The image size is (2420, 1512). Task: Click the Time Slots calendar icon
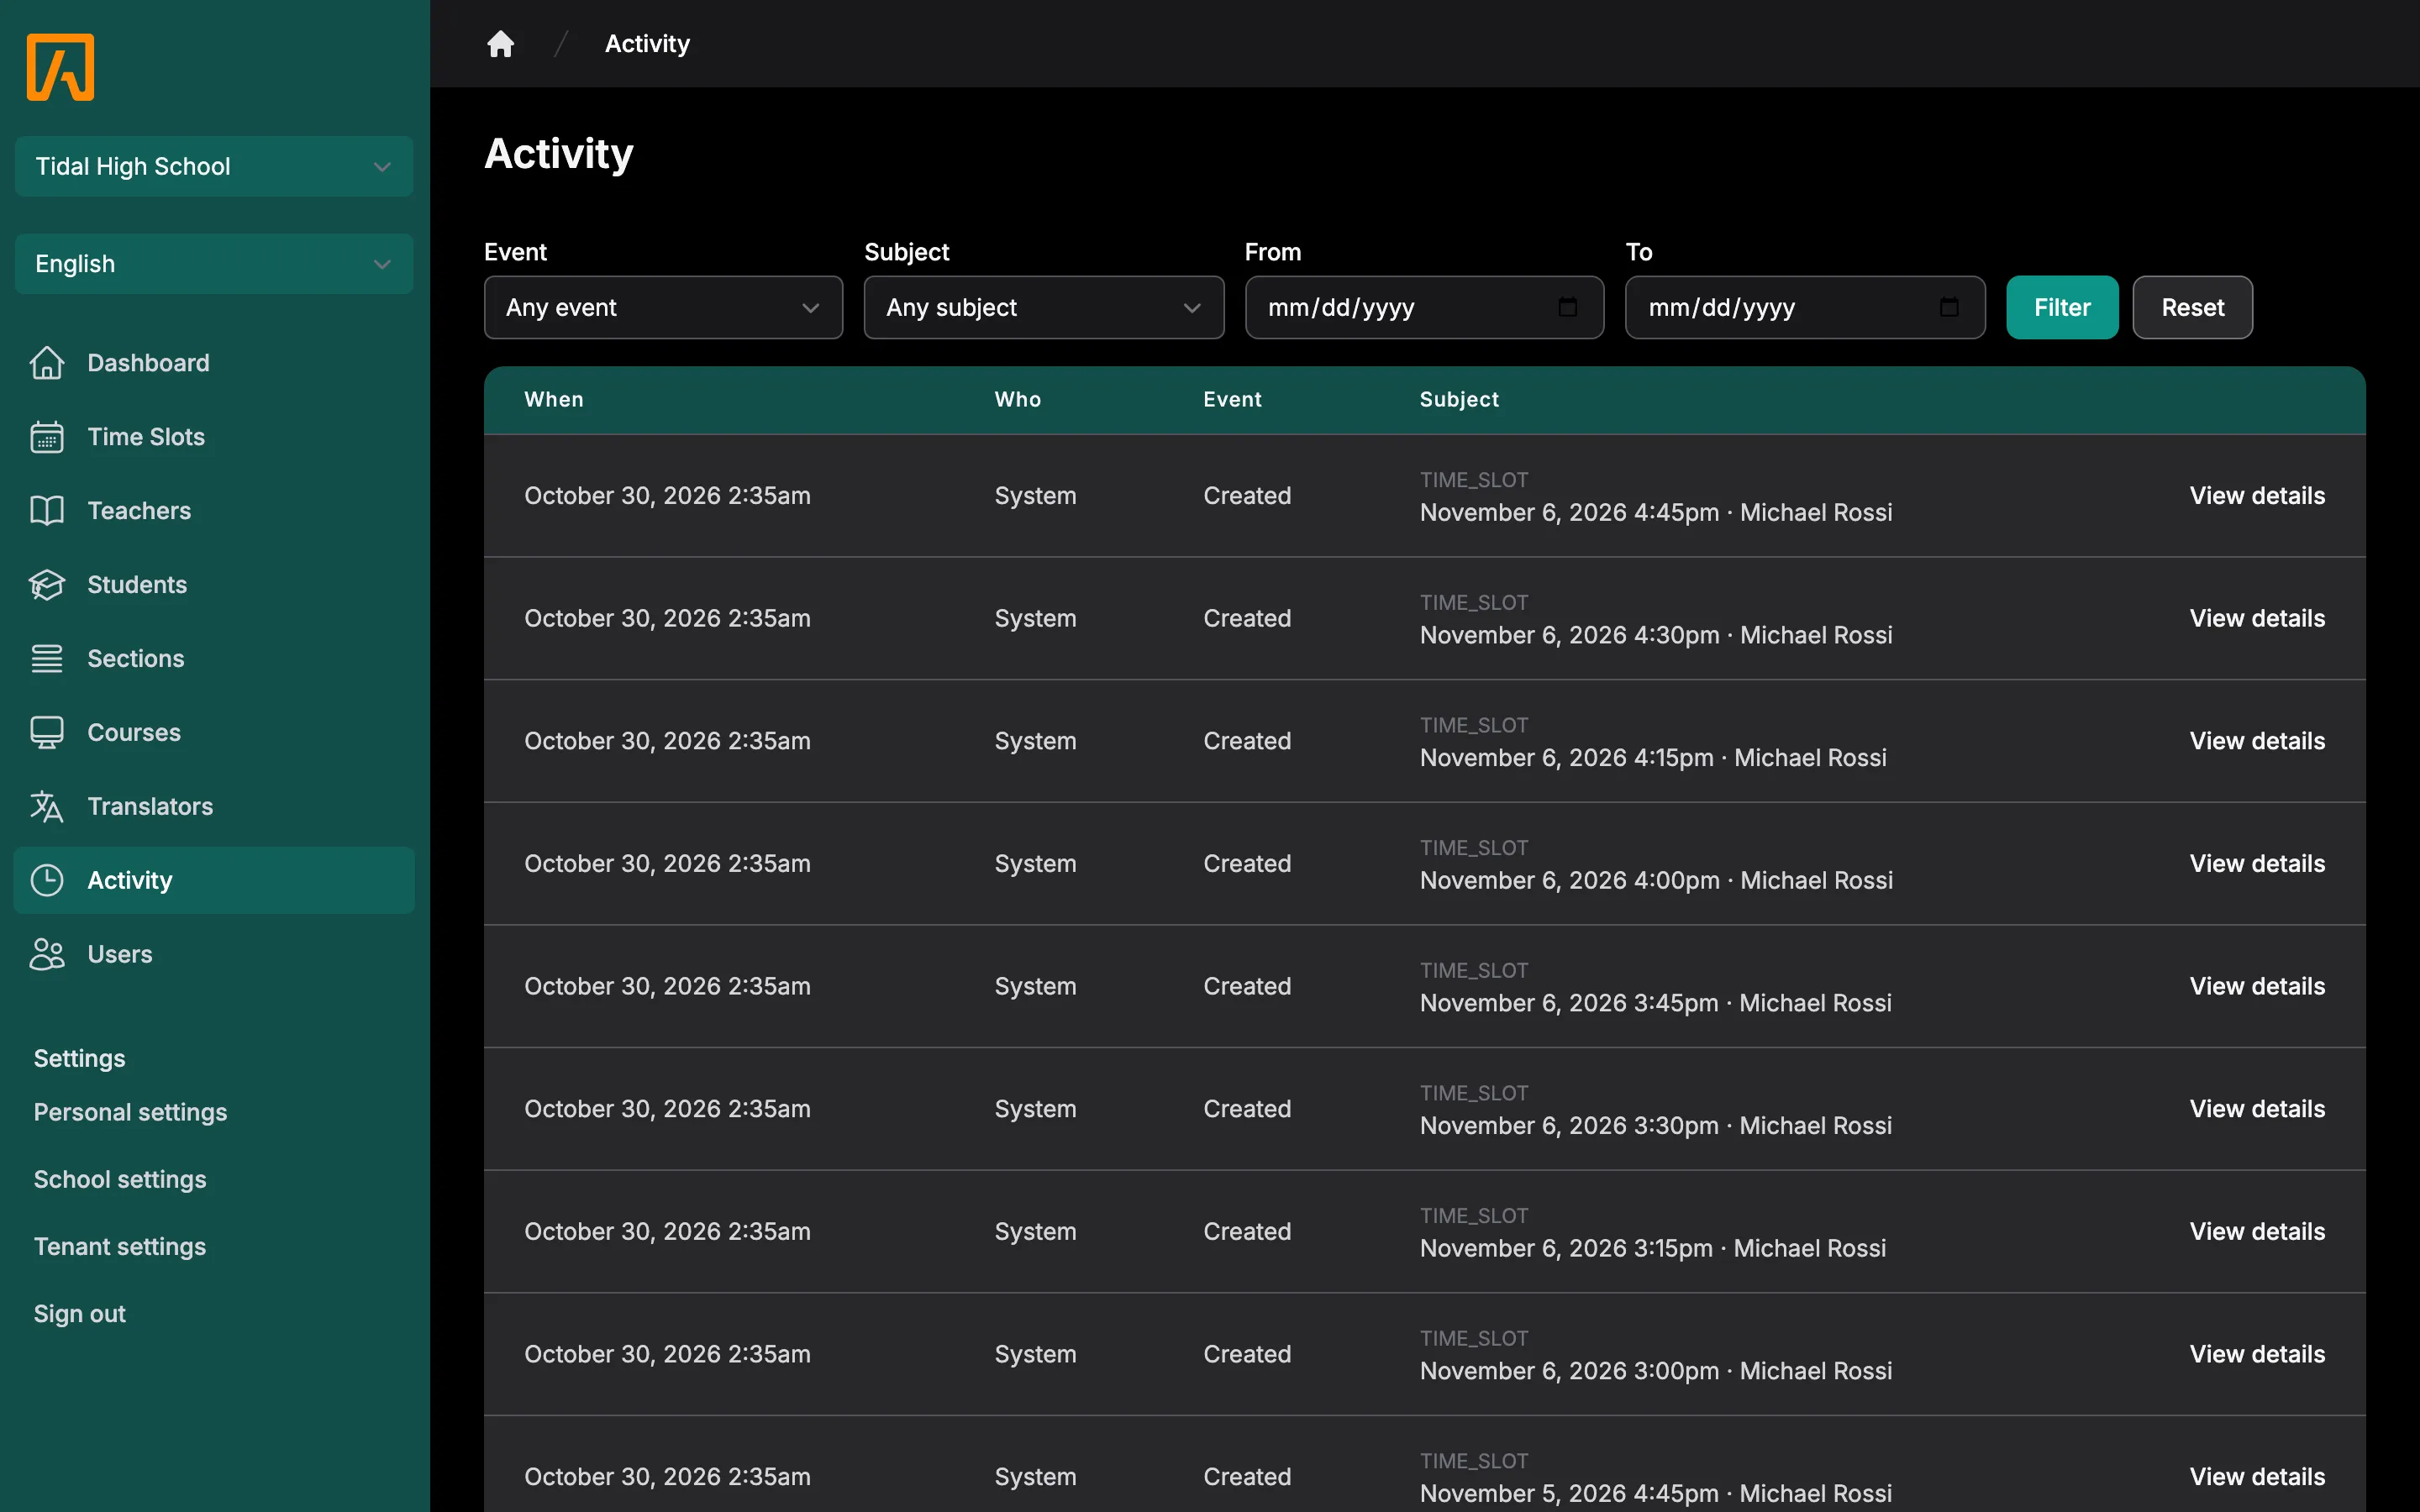click(x=46, y=437)
